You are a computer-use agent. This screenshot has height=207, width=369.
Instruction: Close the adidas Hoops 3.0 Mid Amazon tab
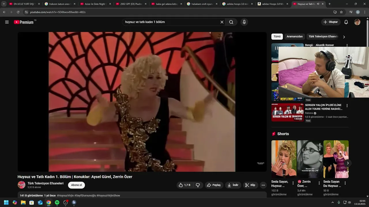[x=287, y=4]
